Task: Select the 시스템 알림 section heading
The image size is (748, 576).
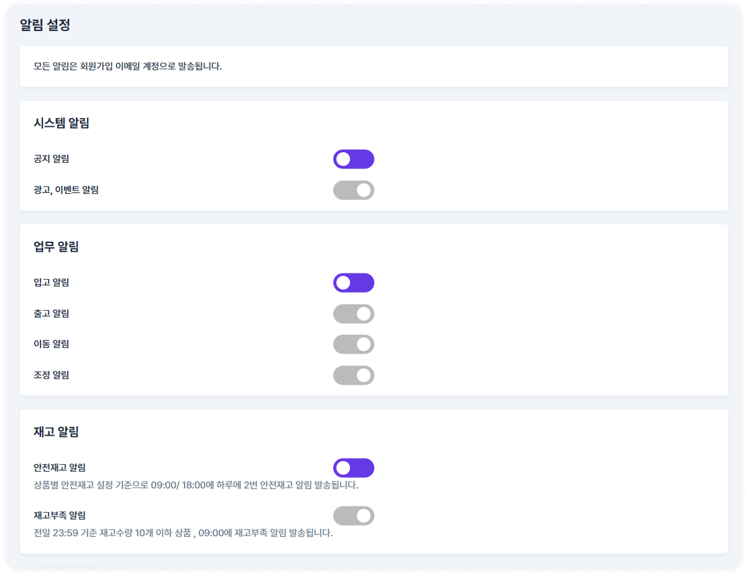Action: tap(62, 123)
